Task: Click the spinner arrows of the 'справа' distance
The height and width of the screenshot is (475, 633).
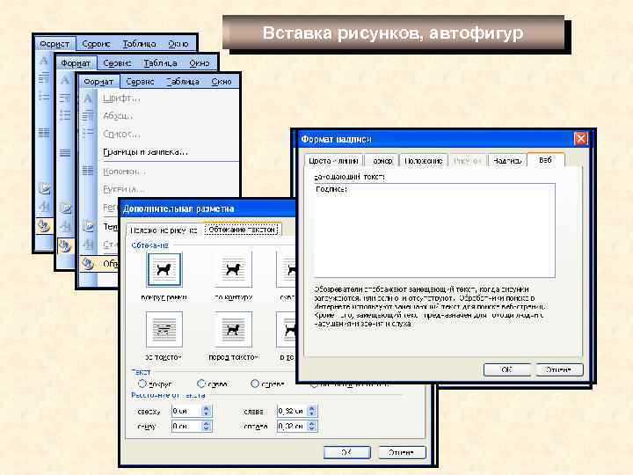Action: coord(311,426)
